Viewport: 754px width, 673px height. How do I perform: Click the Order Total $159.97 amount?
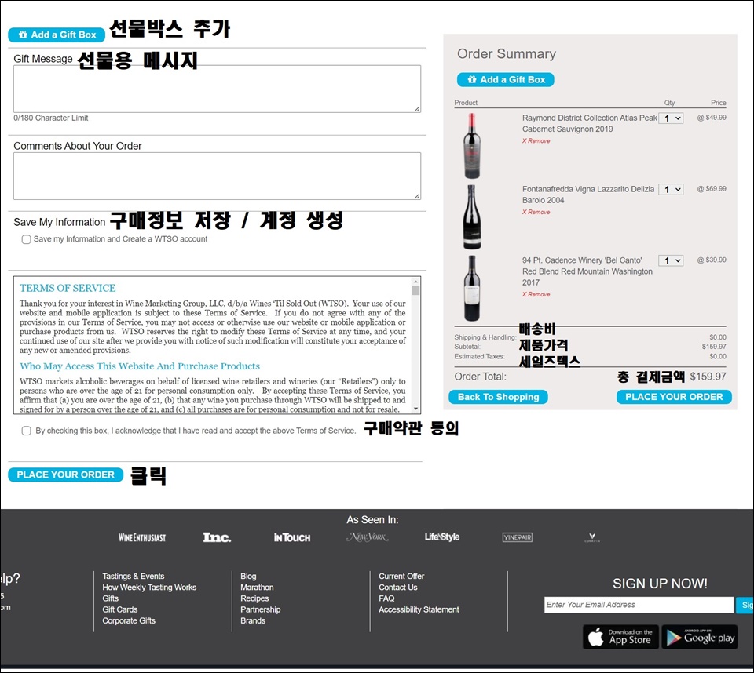coord(708,377)
